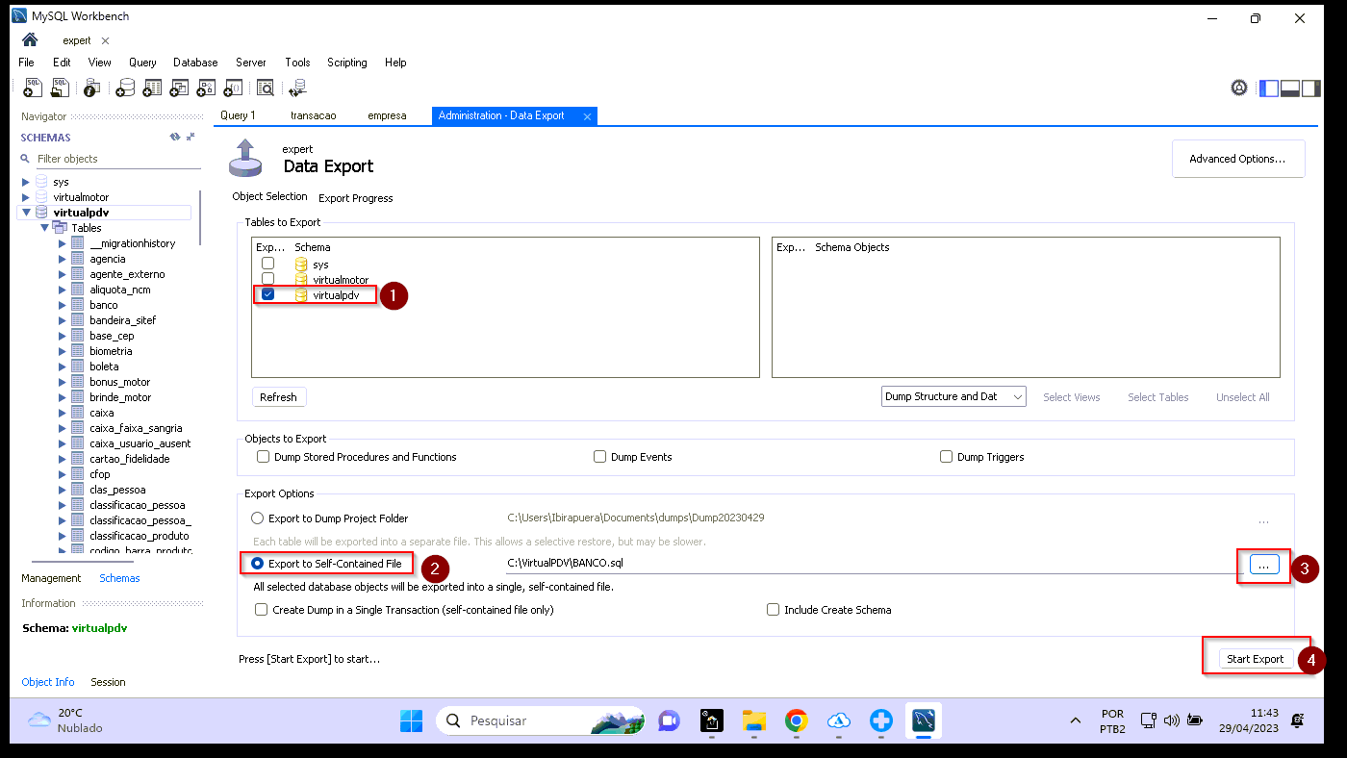1347x758 pixels.
Task: Select Export to Self-Contained File option
Action: (257, 563)
